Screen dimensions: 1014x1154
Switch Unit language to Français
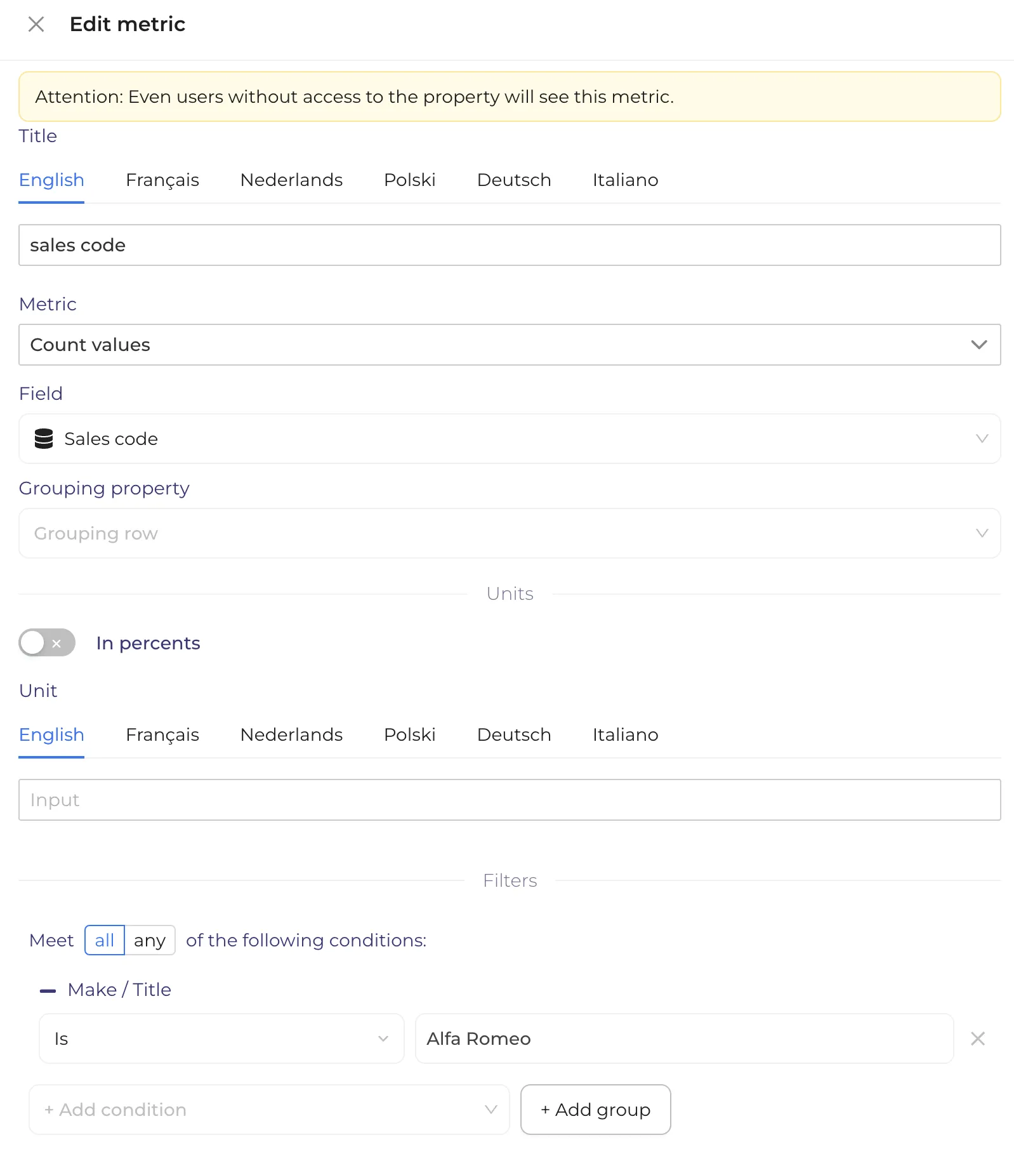click(162, 735)
